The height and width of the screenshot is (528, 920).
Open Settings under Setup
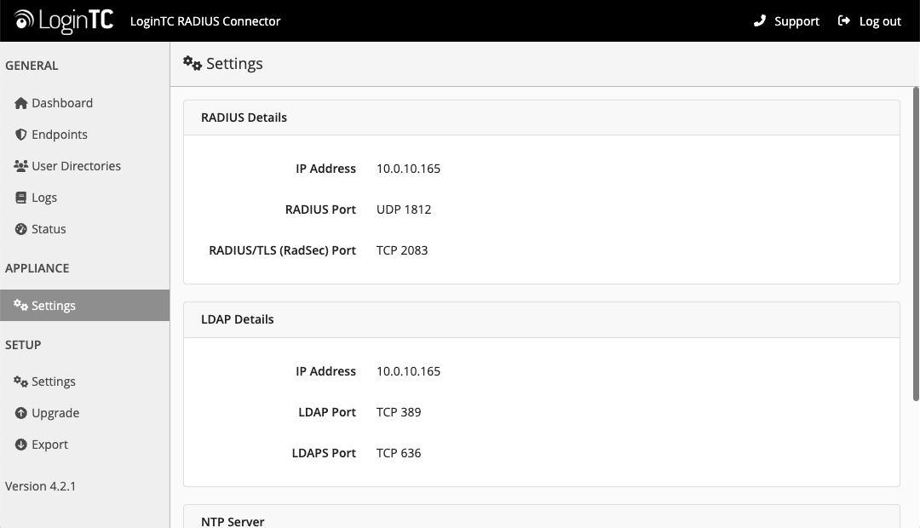(x=54, y=382)
